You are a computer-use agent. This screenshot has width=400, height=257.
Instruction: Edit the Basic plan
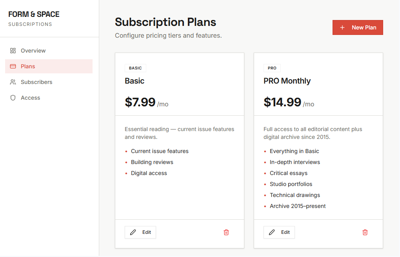tap(140, 232)
